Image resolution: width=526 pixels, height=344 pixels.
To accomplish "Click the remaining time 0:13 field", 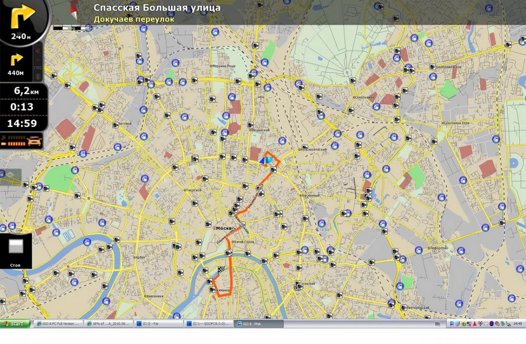I will tap(21, 107).
